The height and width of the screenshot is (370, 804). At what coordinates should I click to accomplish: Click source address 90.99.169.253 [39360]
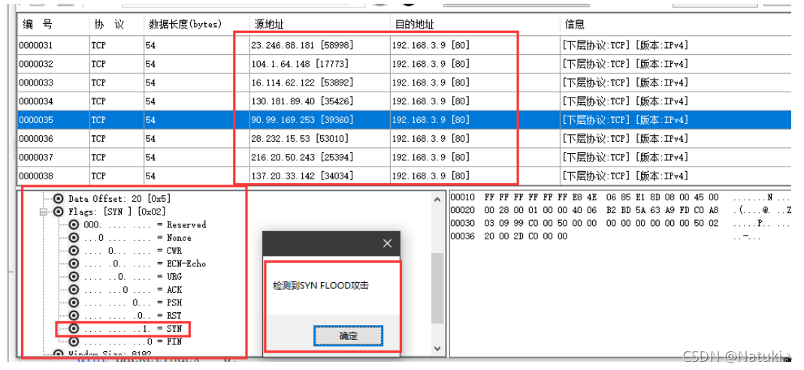pyautogui.click(x=303, y=120)
